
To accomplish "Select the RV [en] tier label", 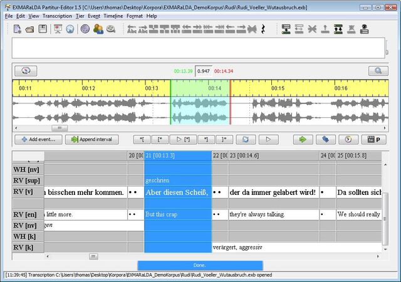I will (x=28, y=215).
